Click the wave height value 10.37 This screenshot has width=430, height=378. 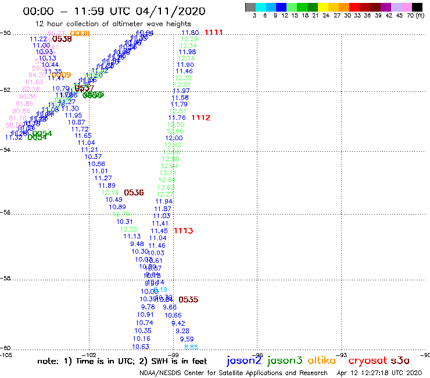93,156
